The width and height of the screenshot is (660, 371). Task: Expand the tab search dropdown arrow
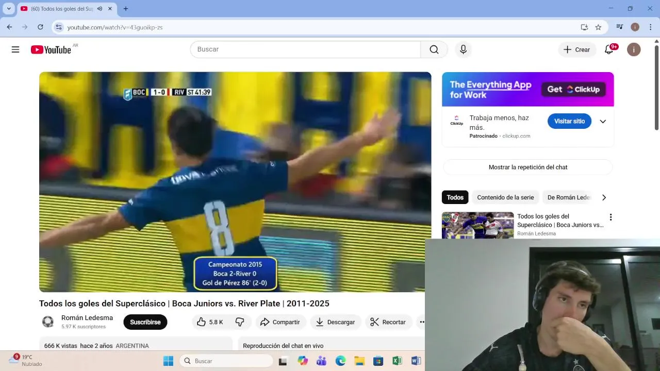point(9,9)
